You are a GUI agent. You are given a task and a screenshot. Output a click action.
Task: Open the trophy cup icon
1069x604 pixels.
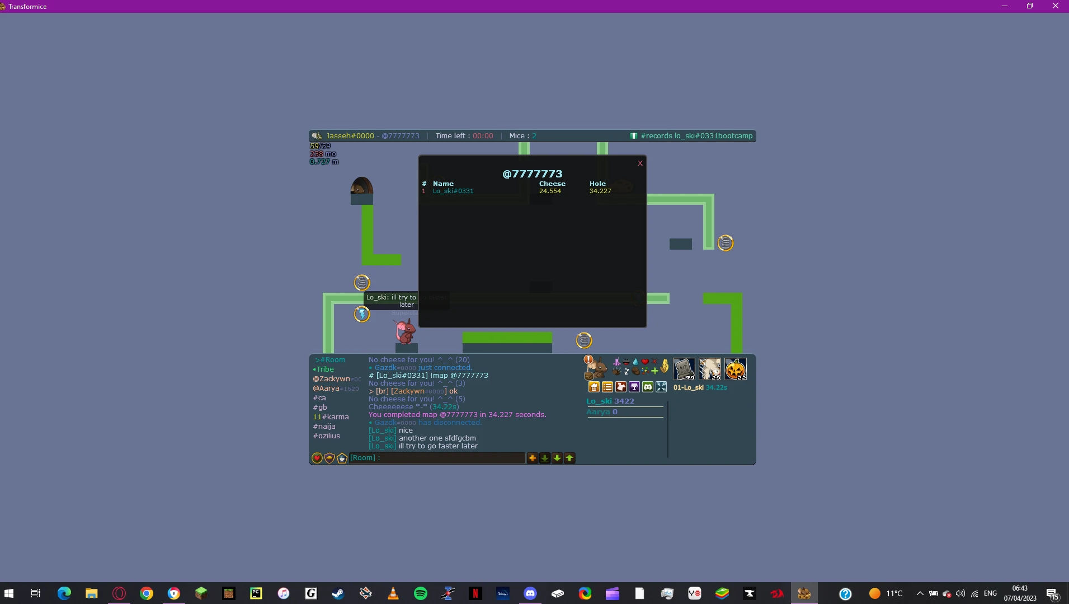tap(634, 387)
